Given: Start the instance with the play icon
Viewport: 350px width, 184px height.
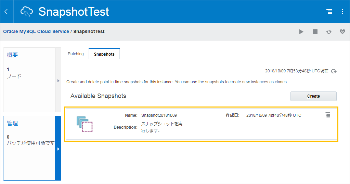Looking at the screenshot, I should click(x=301, y=32).
